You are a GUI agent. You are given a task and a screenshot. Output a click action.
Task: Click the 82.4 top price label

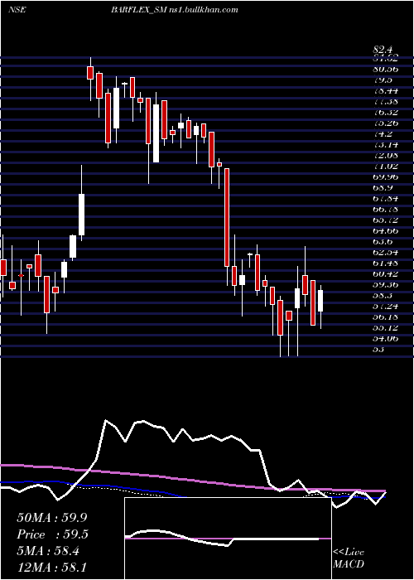point(383,50)
